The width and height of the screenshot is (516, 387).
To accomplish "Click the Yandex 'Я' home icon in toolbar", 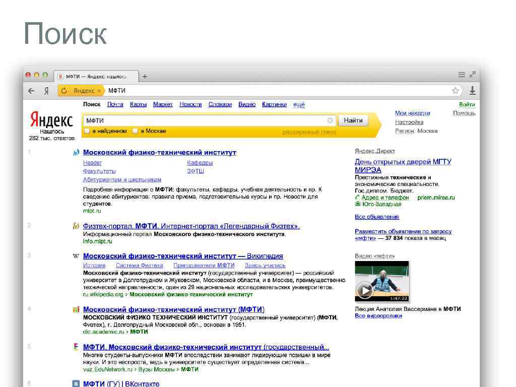I will click(x=46, y=91).
